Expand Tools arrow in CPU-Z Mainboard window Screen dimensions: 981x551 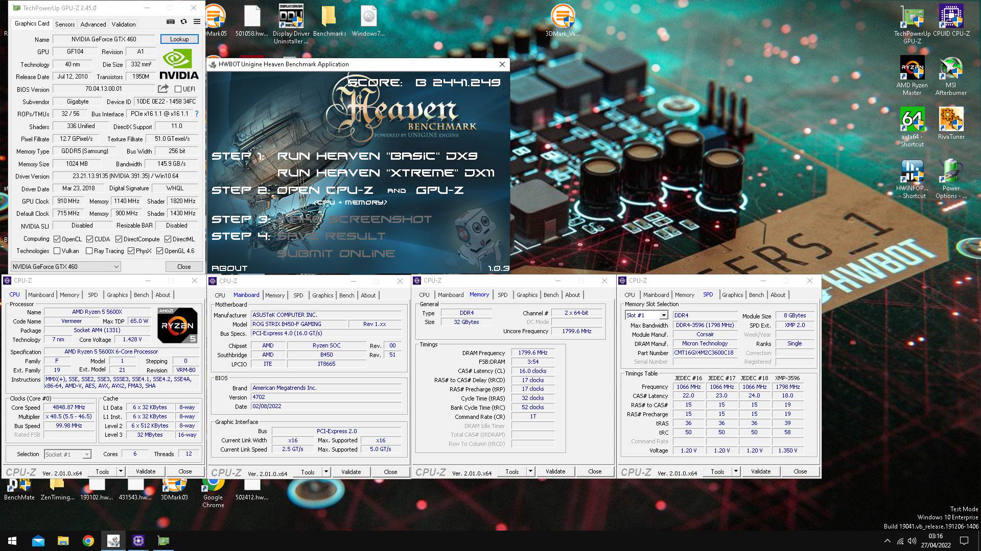pos(326,472)
